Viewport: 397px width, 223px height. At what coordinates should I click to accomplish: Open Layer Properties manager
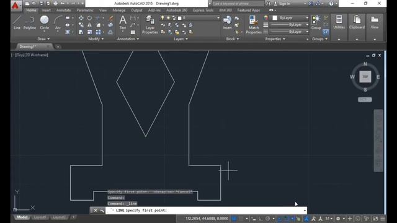click(150, 25)
